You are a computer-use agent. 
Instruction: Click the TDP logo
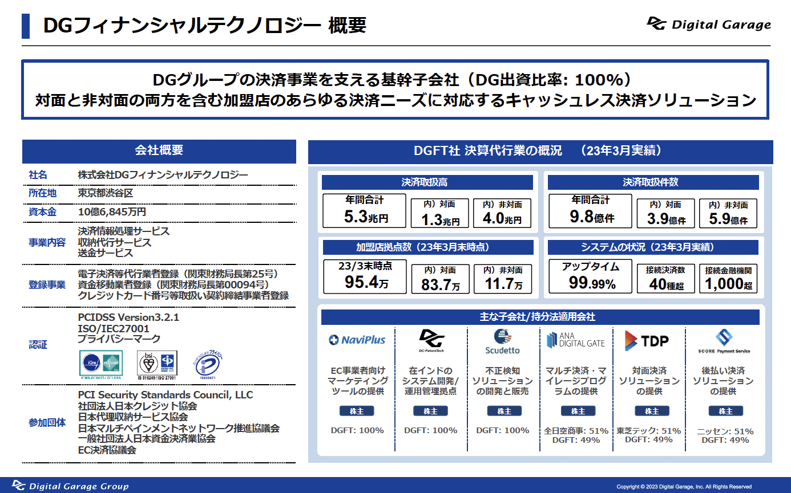[646, 340]
